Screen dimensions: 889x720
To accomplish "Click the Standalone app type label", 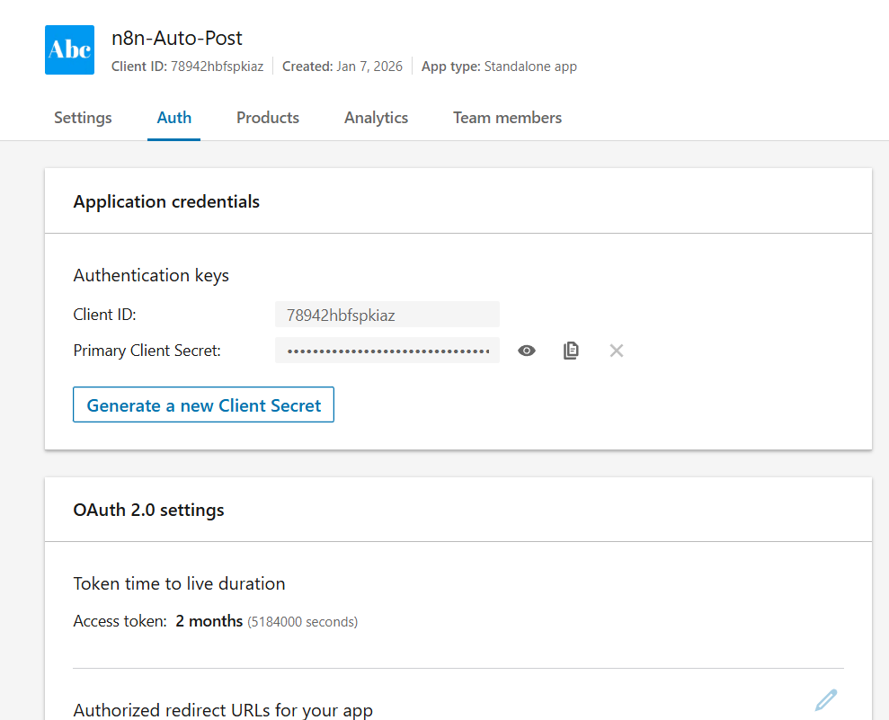I will click(530, 67).
